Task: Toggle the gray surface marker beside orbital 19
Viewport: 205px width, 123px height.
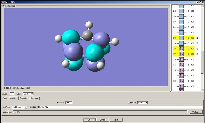Action: (198, 43)
